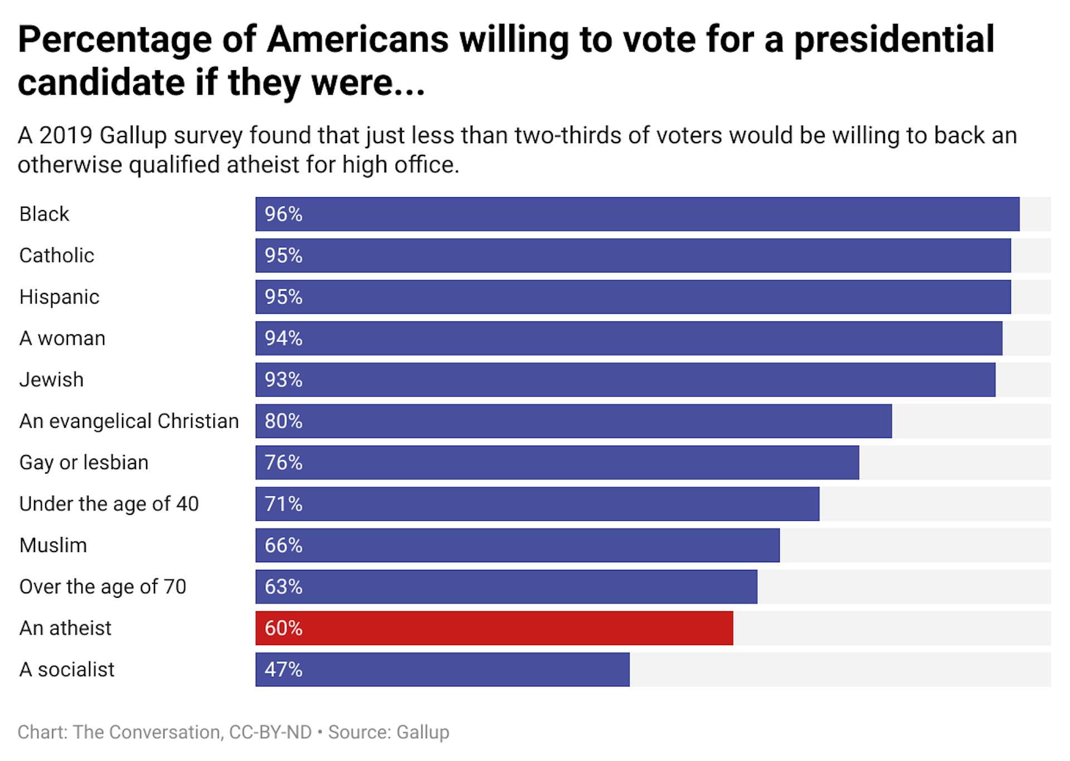
Task: Select the Jewish 93% bar
Action: pyautogui.click(x=625, y=379)
